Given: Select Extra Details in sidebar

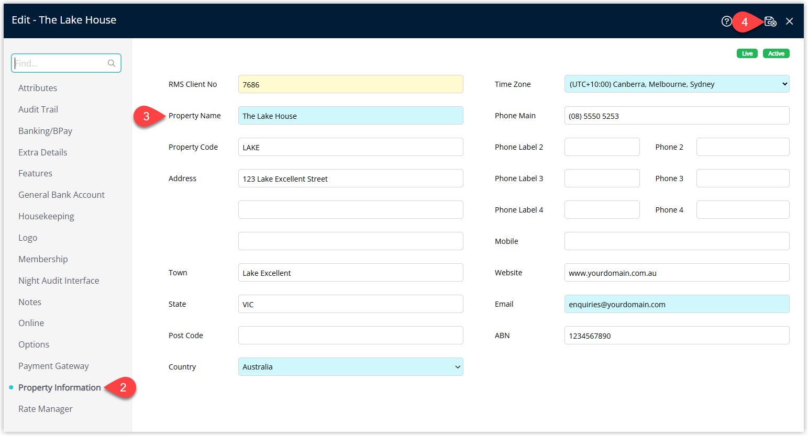Looking at the screenshot, I should (x=43, y=152).
